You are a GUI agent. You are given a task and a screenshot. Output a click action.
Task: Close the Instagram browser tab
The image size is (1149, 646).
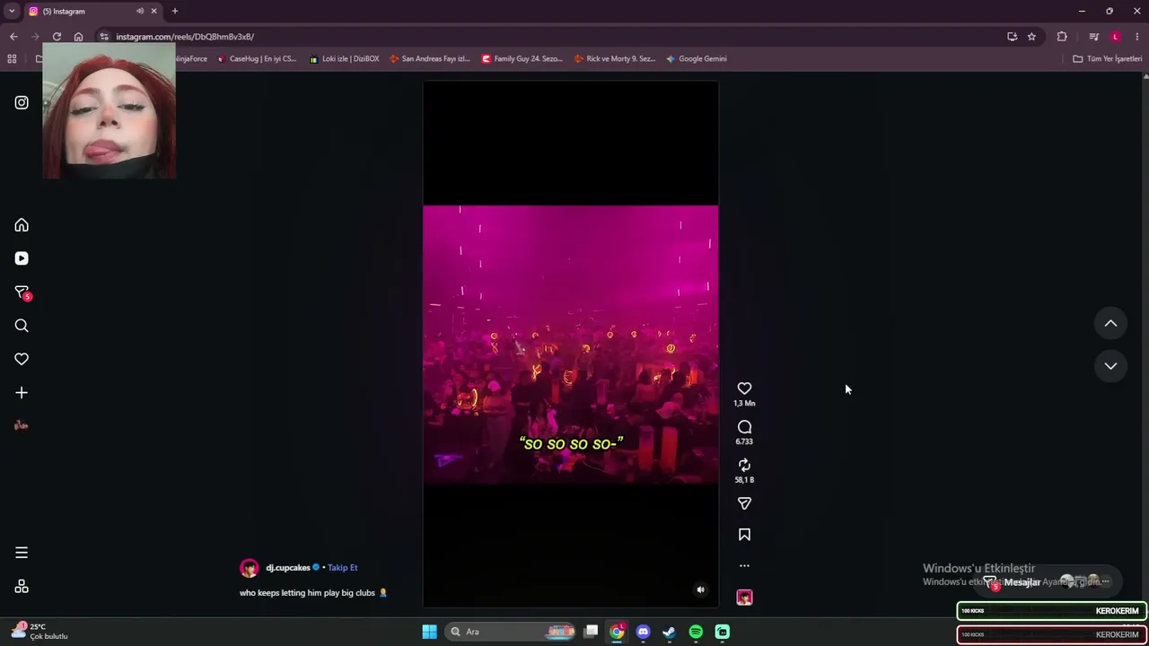[153, 11]
